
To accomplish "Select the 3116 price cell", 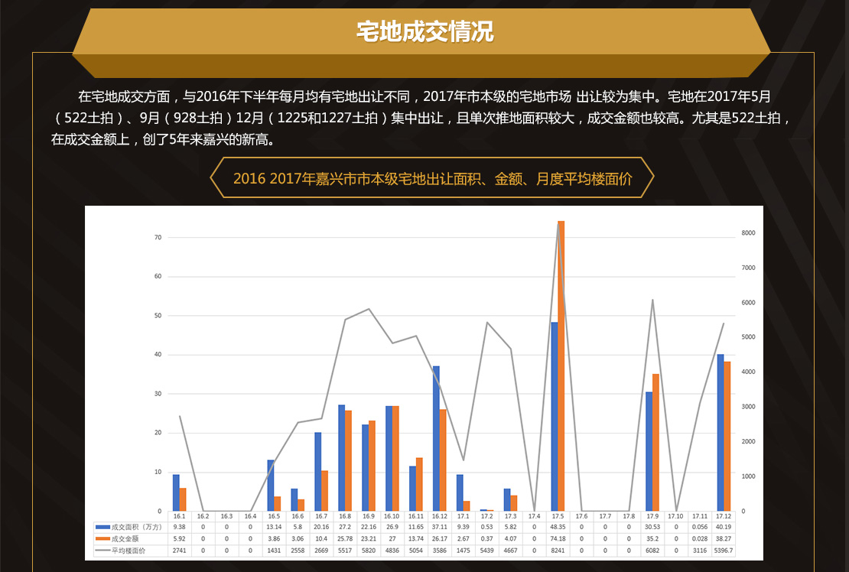I will (x=700, y=551).
